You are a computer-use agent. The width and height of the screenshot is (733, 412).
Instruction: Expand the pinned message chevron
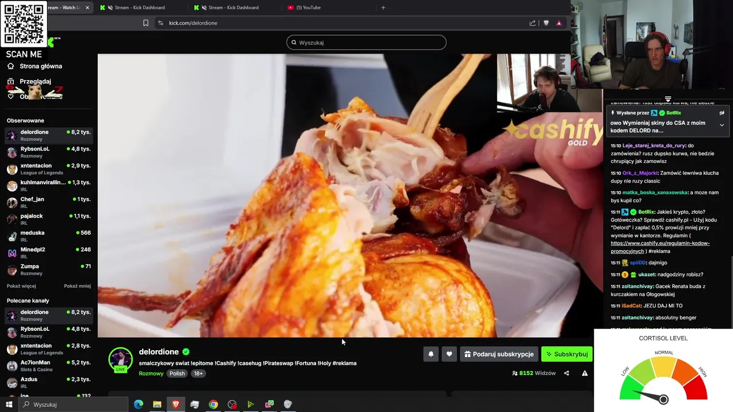722,125
